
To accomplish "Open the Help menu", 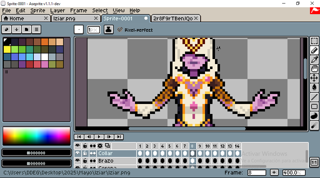I will tap(135, 10).
